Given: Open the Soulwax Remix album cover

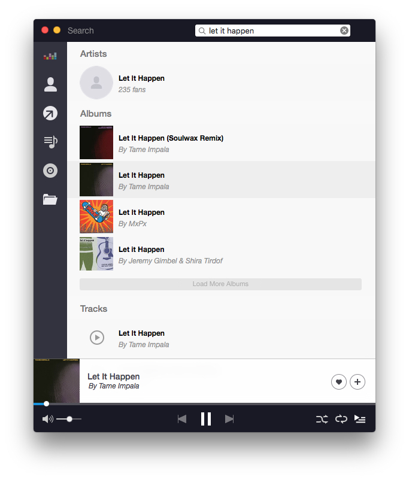Looking at the screenshot, I should [x=96, y=142].
